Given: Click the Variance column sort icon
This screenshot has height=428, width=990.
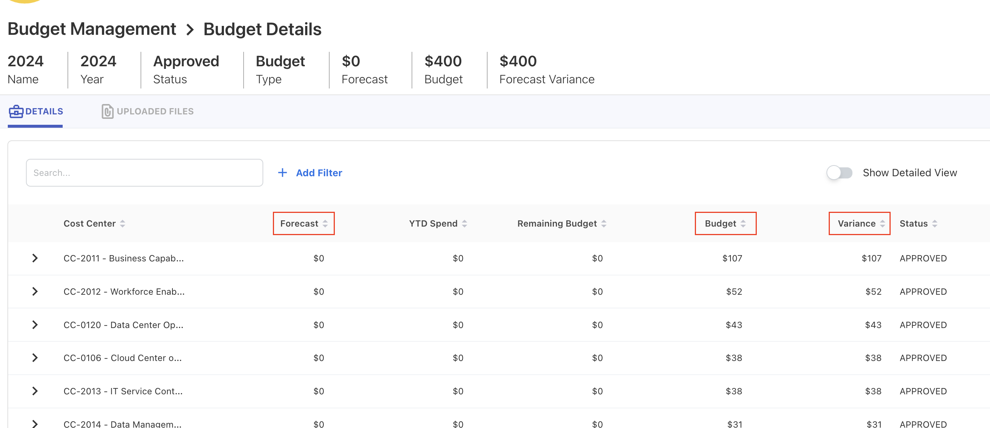Looking at the screenshot, I should (882, 223).
